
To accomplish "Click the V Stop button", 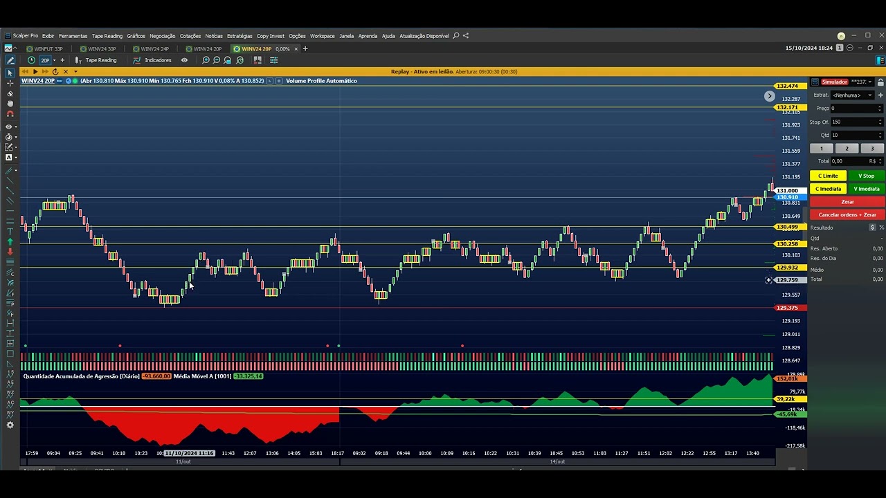I will coord(866,176).
